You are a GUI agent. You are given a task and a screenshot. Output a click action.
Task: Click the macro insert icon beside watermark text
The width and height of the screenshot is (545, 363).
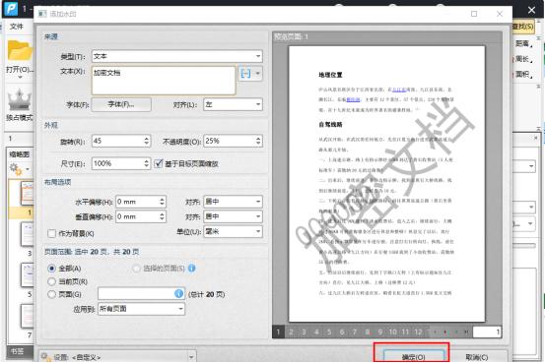[x=245, y=73]
